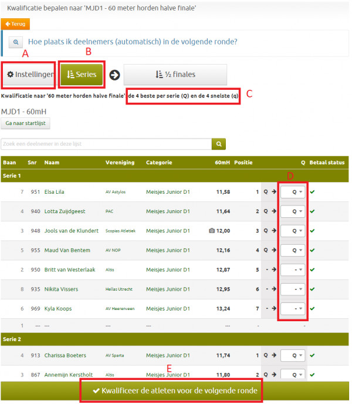Open the Q dropdown for Lotta Zuijdgeest

293,211
